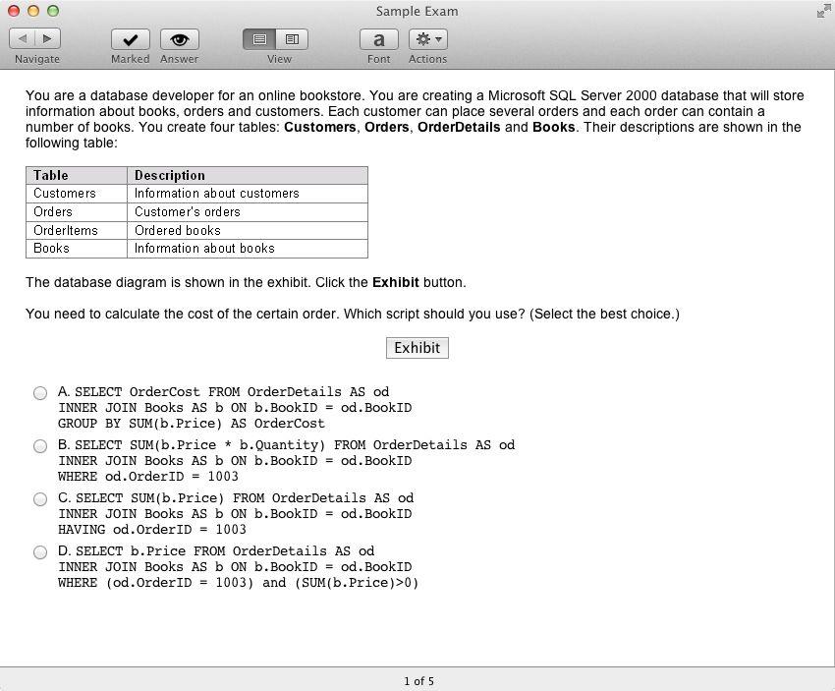Go to the previous question arrow

coord(23,38)
